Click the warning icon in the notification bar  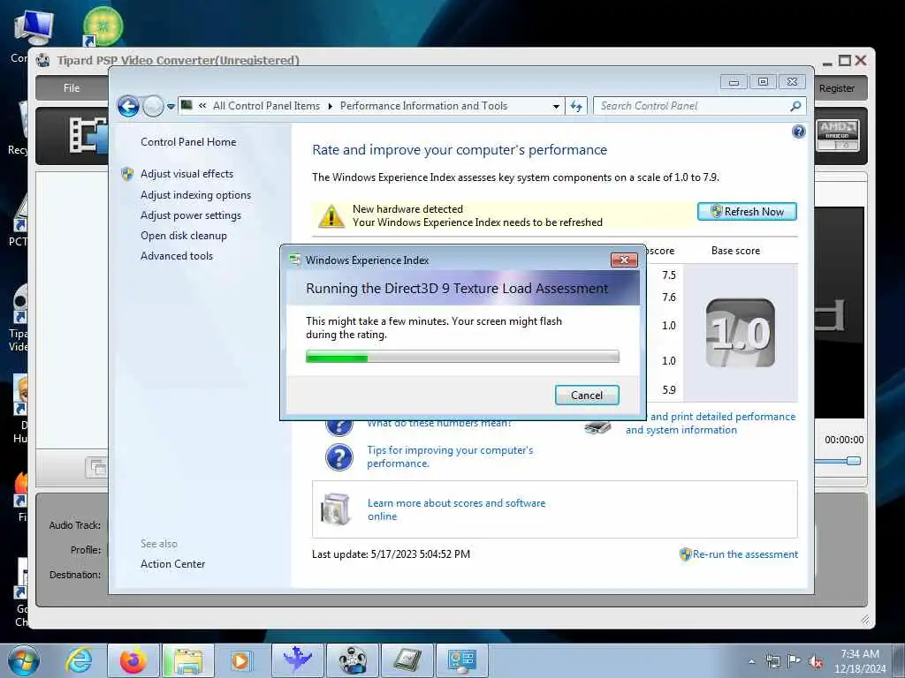point(331,215)
